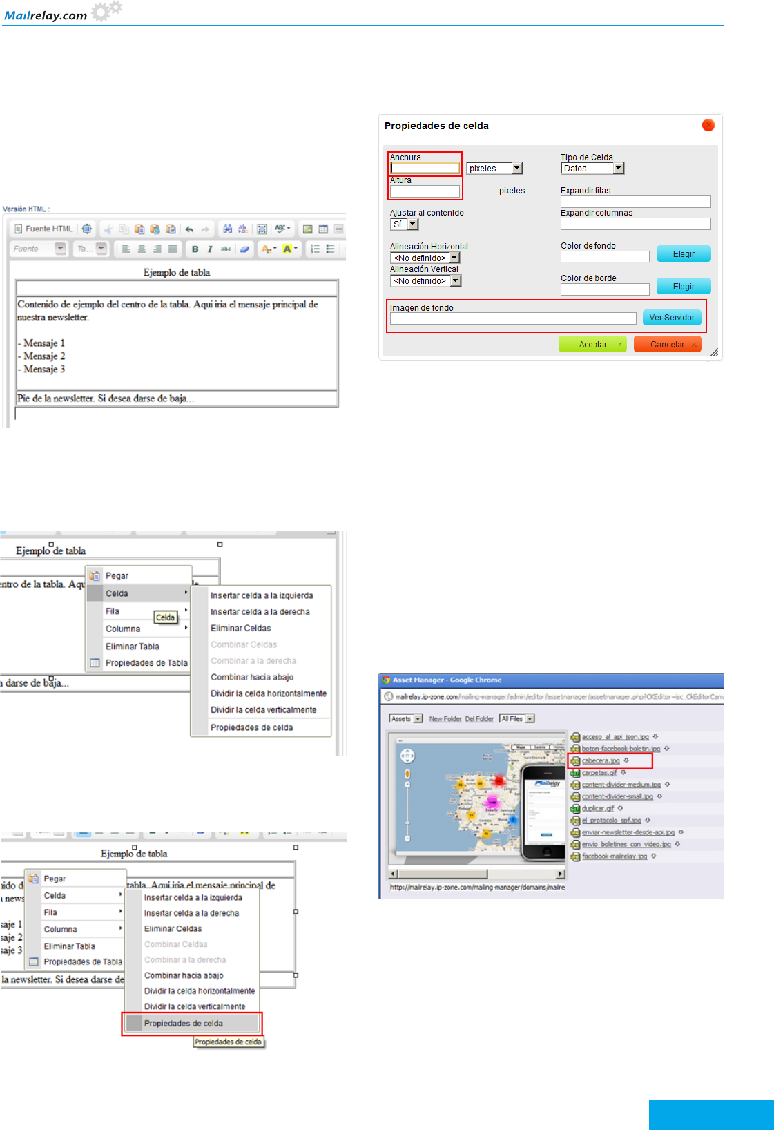The image size is (774, 1130).
Task: Click the Select All icon
Action: coord(262,229)
